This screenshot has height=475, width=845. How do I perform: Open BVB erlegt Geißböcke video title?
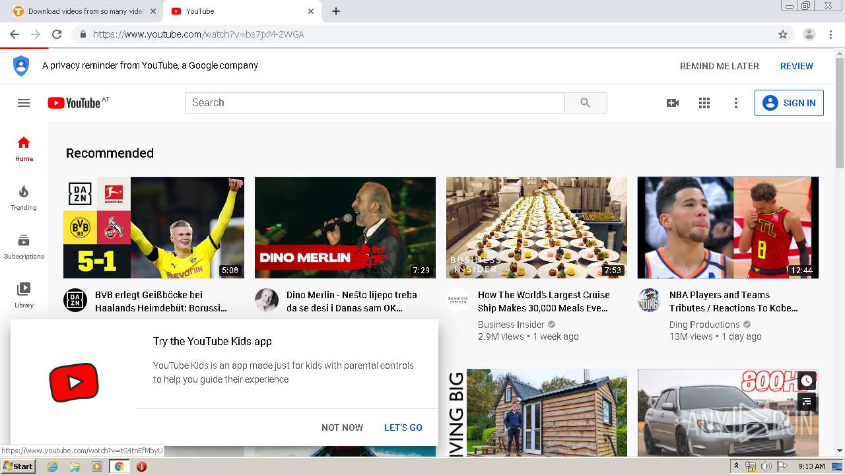(161, 301)
